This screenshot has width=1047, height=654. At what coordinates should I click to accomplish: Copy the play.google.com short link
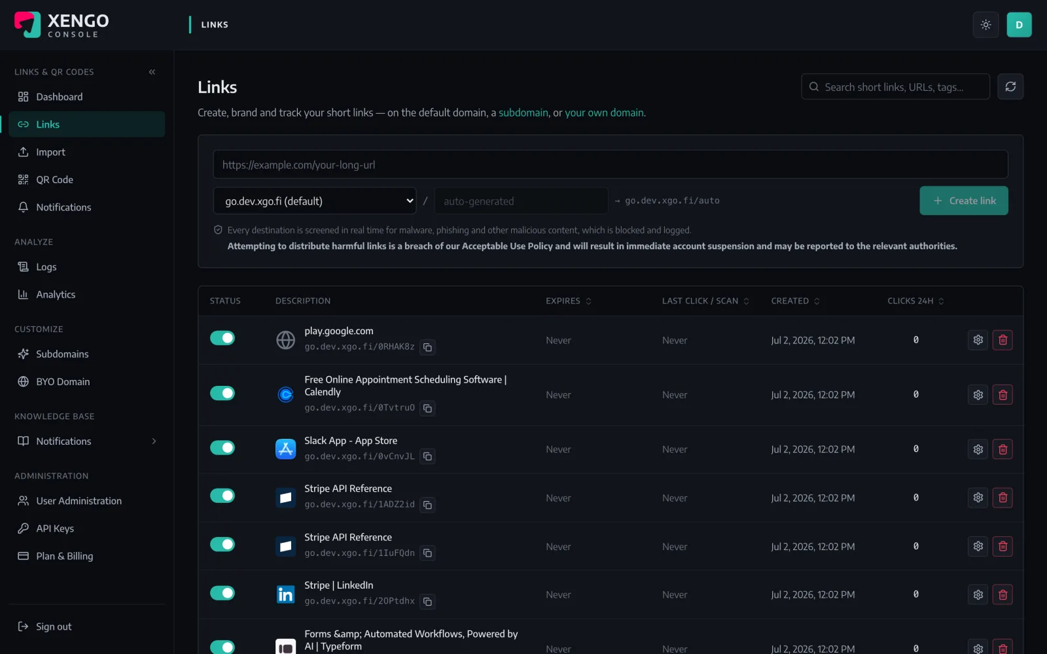click(x=427, y=347)
